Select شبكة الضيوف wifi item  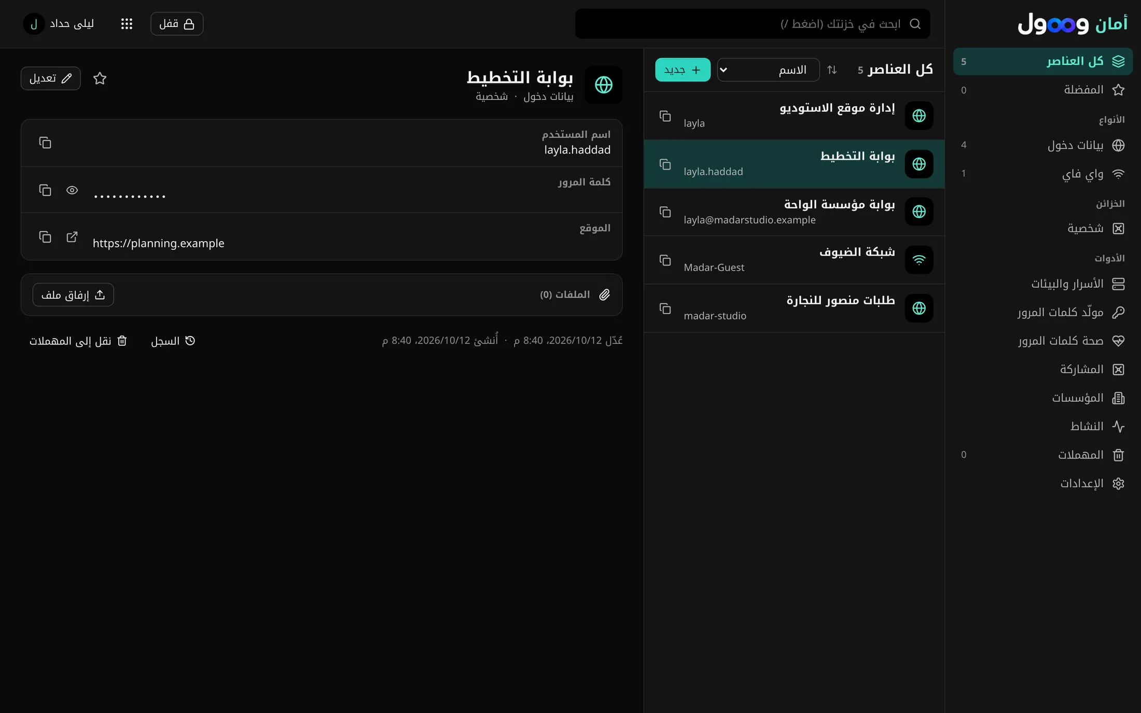794,260
